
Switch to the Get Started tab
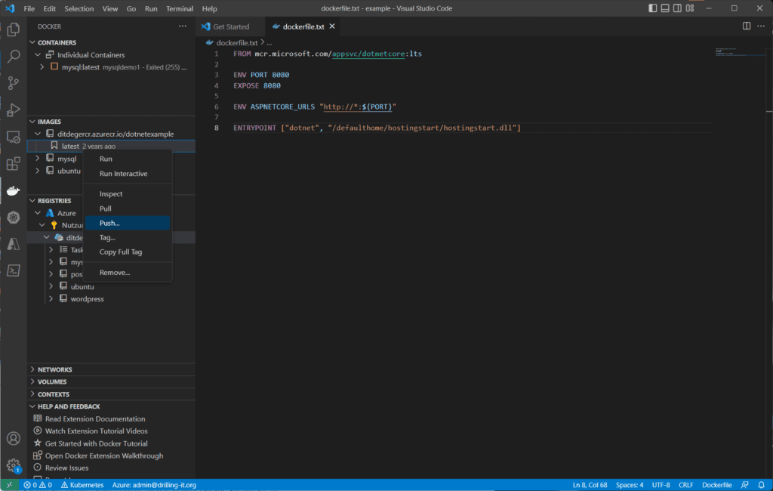pyautogui.click(x=231, y=26)
